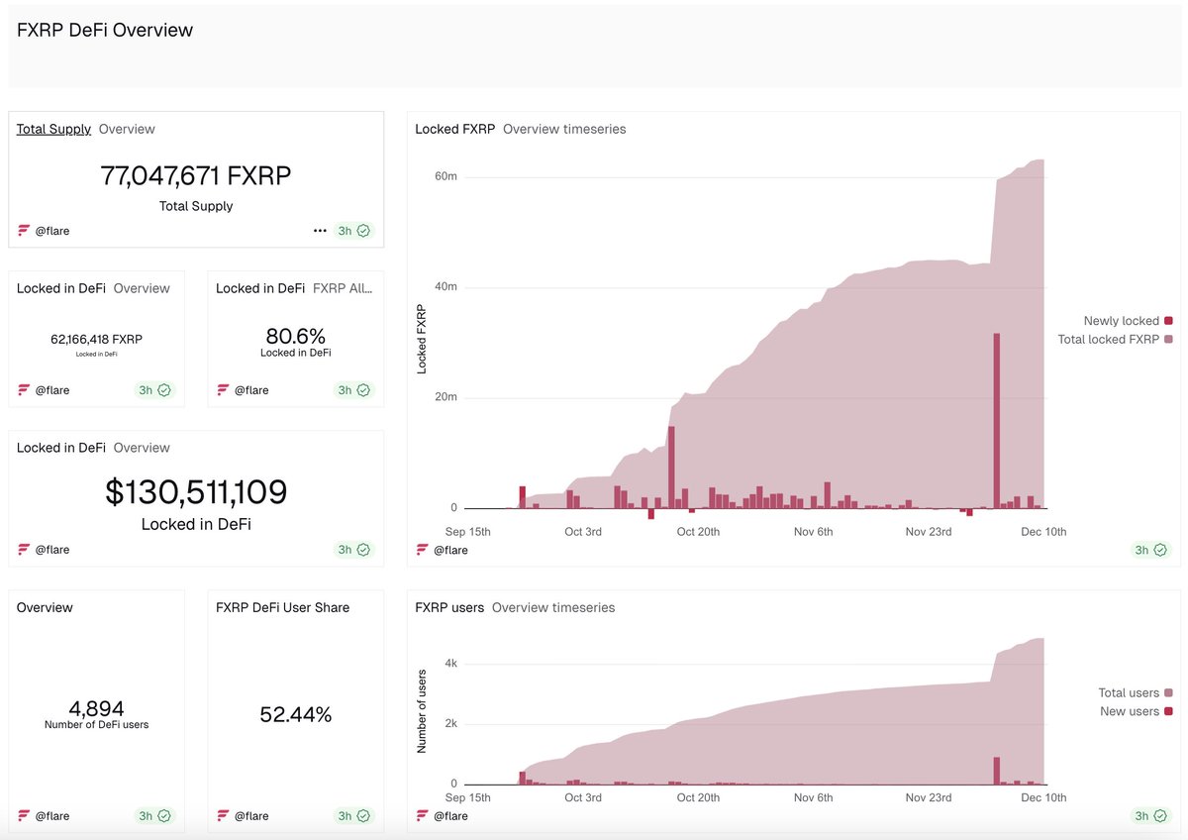Click the Total locked FXRP legend color swatch
Image resolution: width=1188 pixels, height=840 pixels.
tap(1168, 340)
